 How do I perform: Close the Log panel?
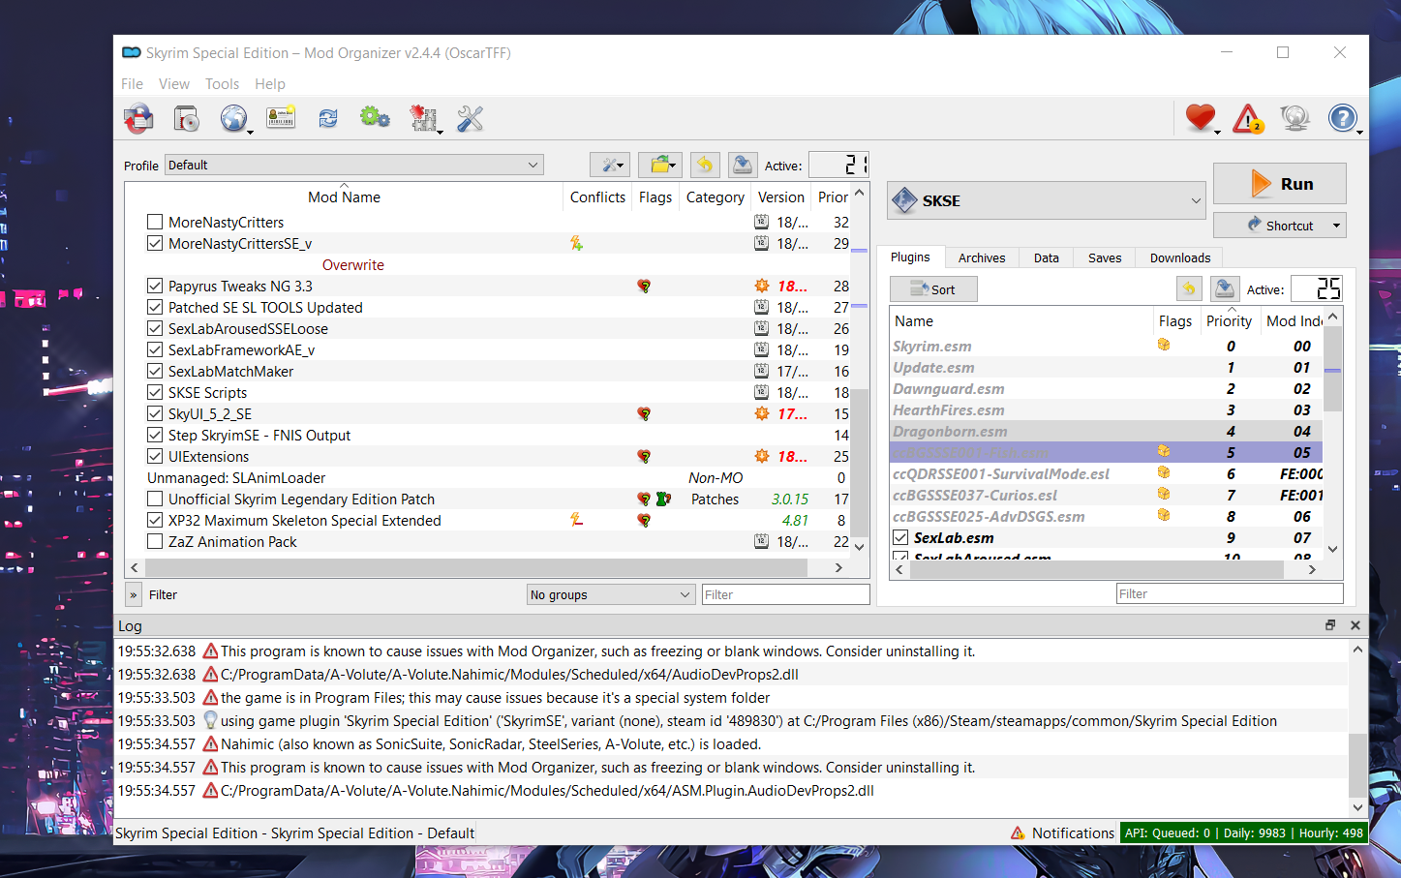coord(1355,625)
